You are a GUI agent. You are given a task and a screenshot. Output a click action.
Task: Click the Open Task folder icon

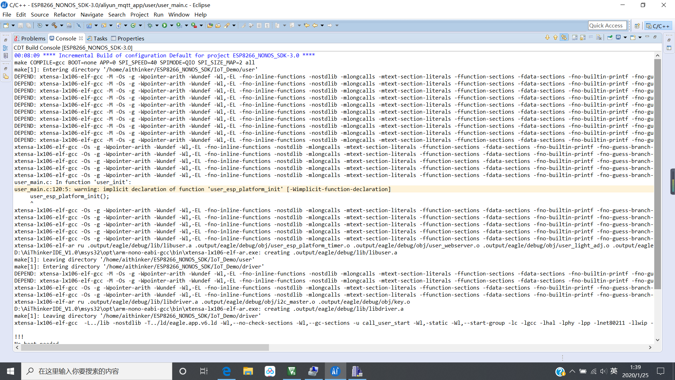(x=218, y=25)
